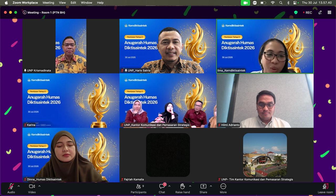Open the View menu
The width and height of the screenshot is (336, 196).
[62, 3]
